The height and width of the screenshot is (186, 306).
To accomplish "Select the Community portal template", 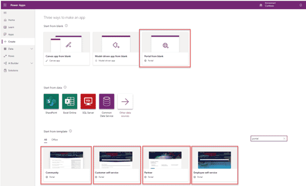I will point(66,165).
